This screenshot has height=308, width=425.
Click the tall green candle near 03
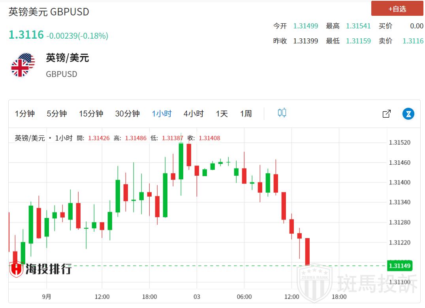click(181, 161)
